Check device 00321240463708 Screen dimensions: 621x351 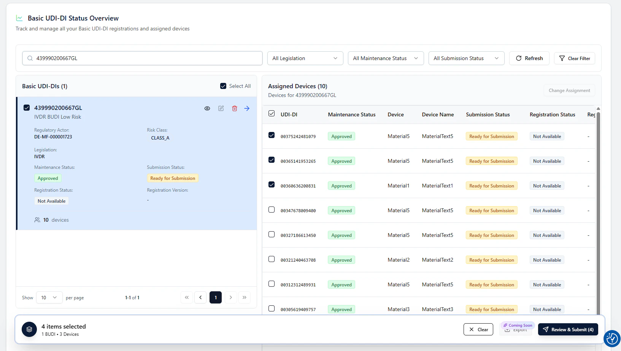click(x=272, y=259)
